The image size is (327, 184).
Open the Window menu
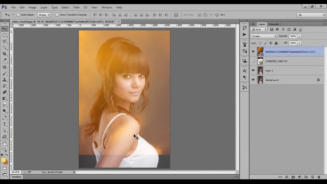pyautogui.click(x=107, y=7)
